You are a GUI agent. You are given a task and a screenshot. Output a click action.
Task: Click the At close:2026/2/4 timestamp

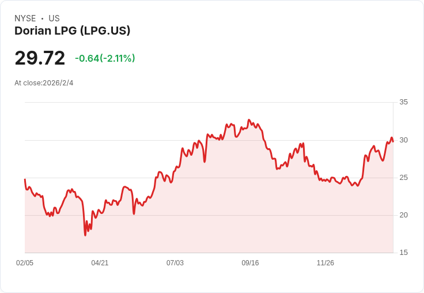(44, 83)
